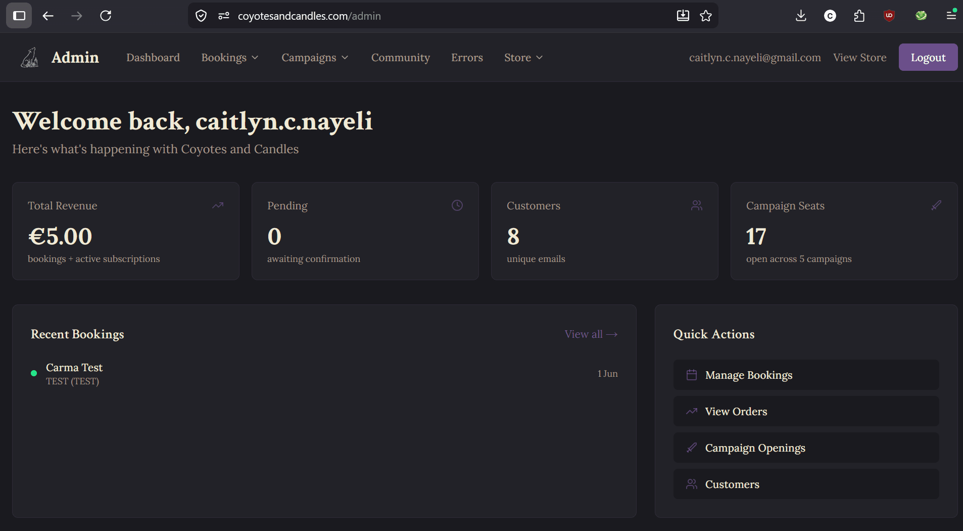Expand the Store dropdown menu
The image size is (963, 531).
[x=523, y=58]
